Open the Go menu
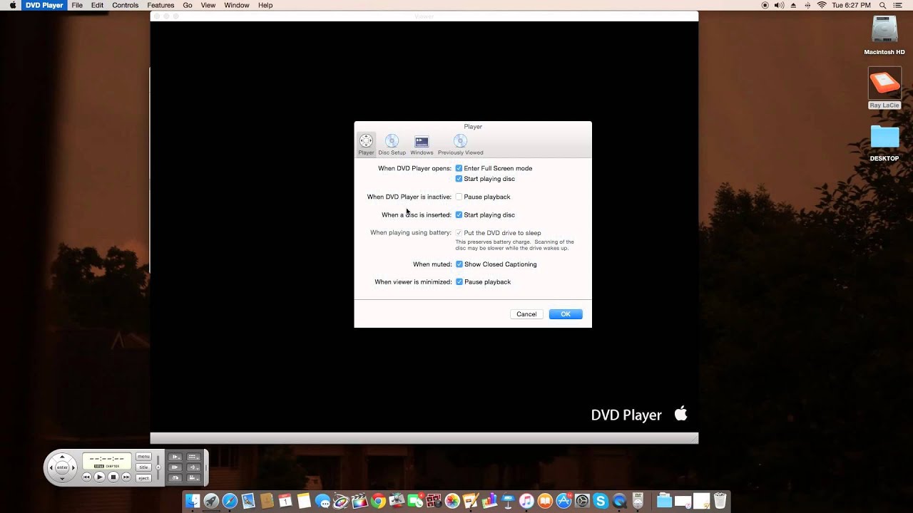The width and height of the screenshot is (913, 513). point(188,5)
